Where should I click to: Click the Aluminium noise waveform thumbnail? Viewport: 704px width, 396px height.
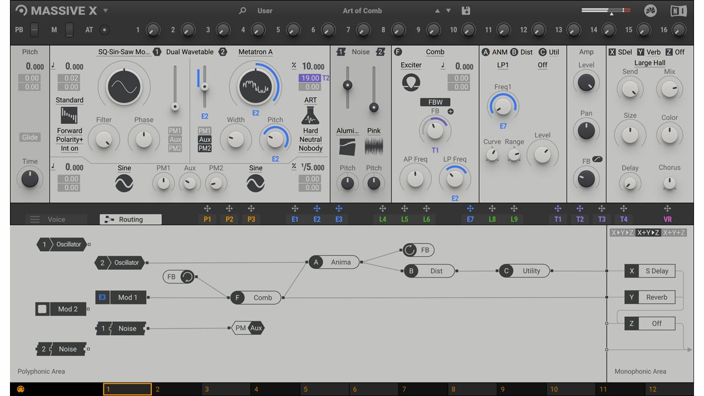(347, 146)
